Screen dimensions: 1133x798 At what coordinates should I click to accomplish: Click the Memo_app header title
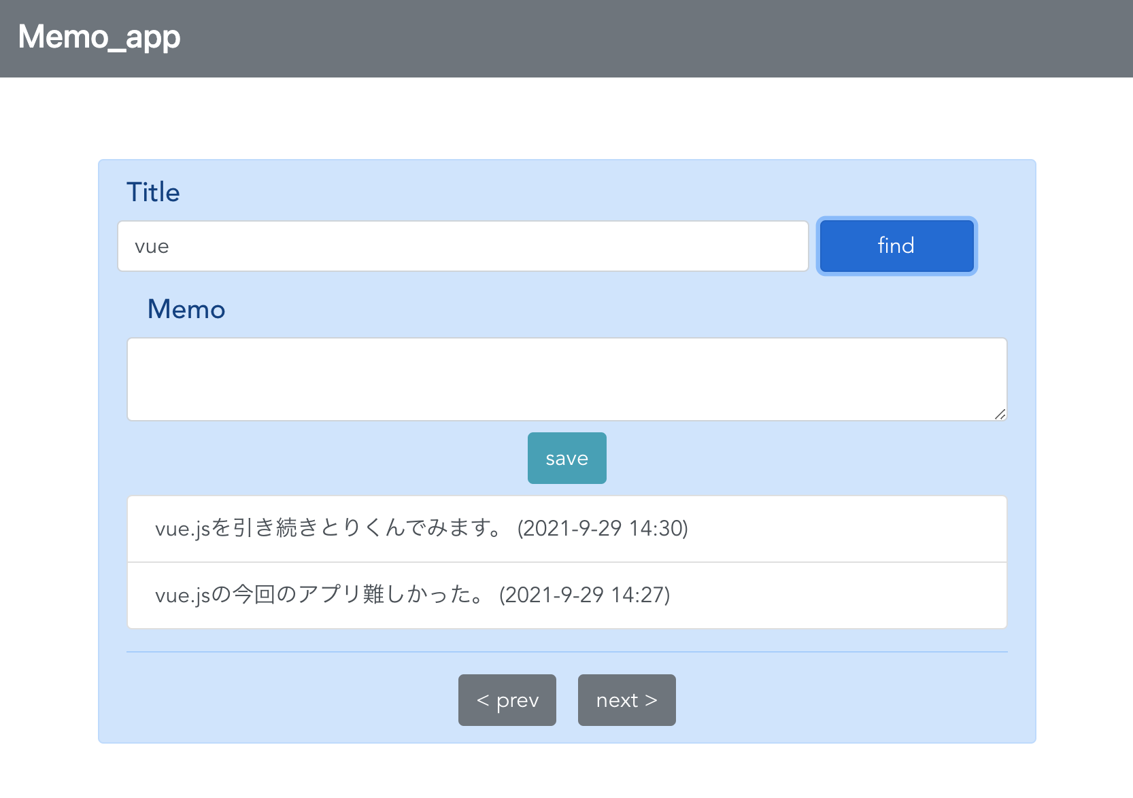point(99,37)
